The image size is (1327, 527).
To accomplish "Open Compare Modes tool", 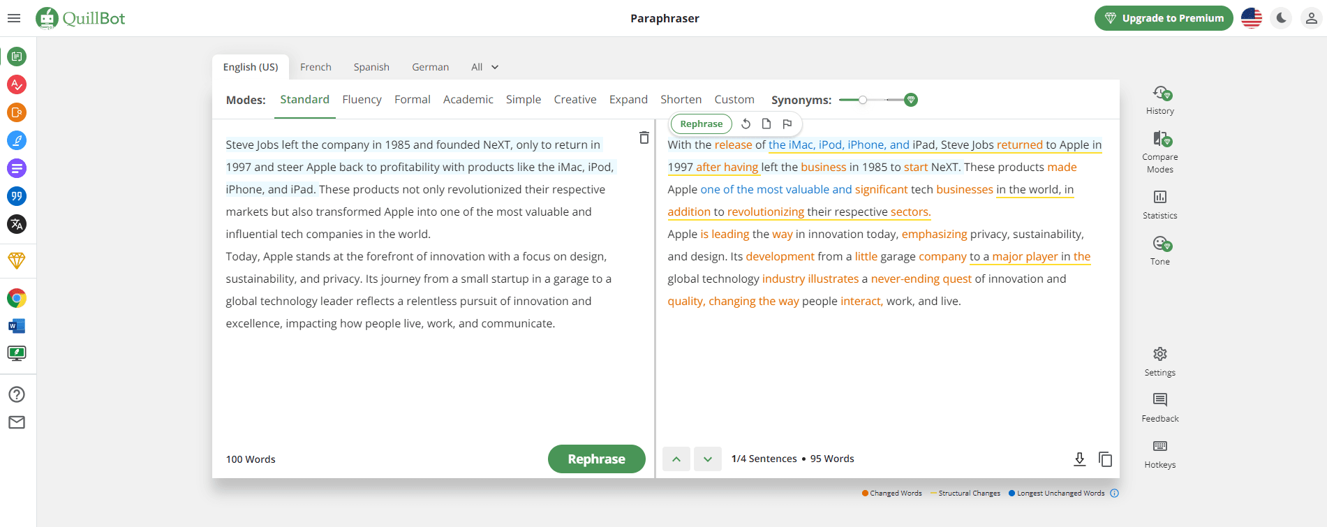I will pyautogui.click(x=1159, y=151).
